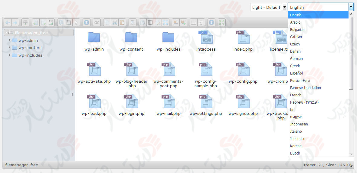
Task: Expand the wp-includes tree node arrow
Action: [x=10, y=55]
